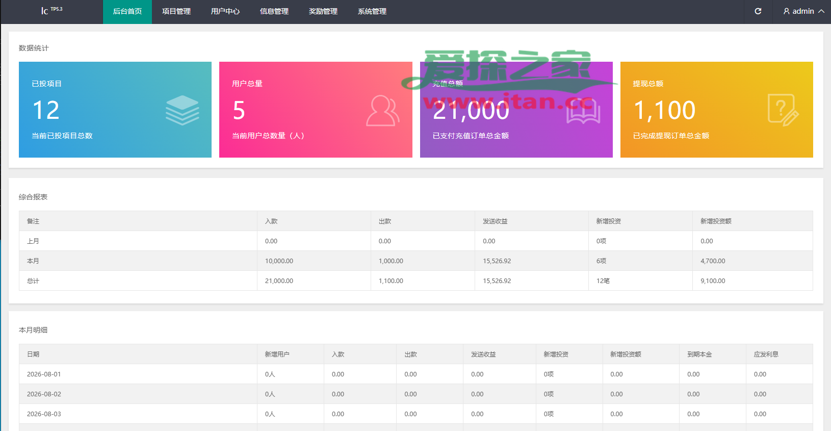This screenshot has width=831, height=431.
Task: Click the 用户总量 pink statistics card
Action: 316,110
